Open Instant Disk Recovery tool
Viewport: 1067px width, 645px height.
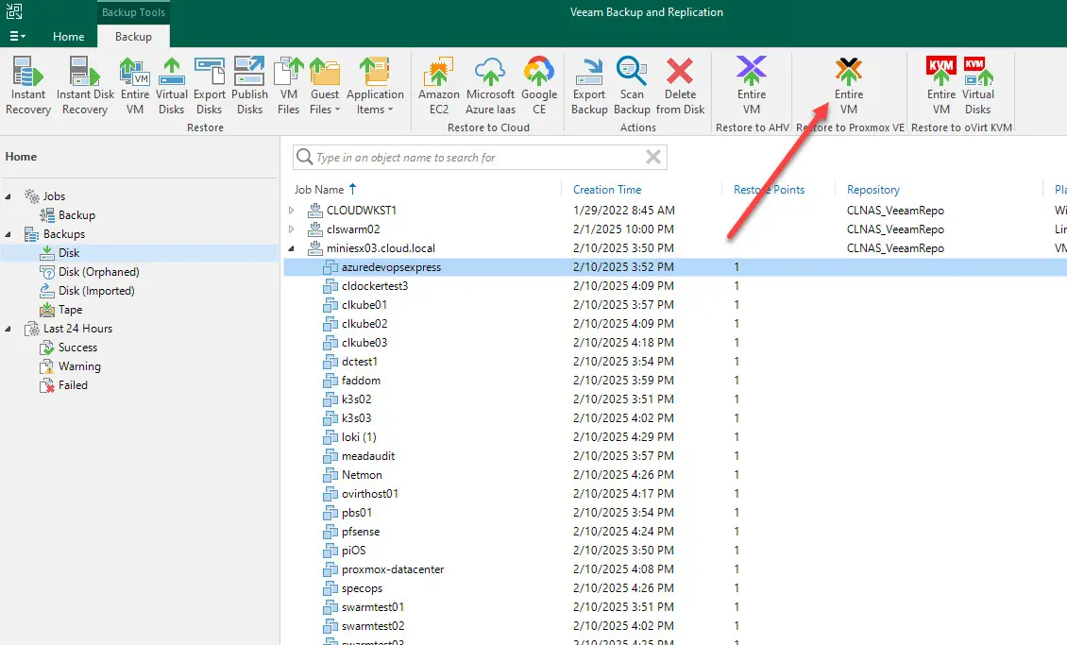pyautogui.click(x=85, y=85)
